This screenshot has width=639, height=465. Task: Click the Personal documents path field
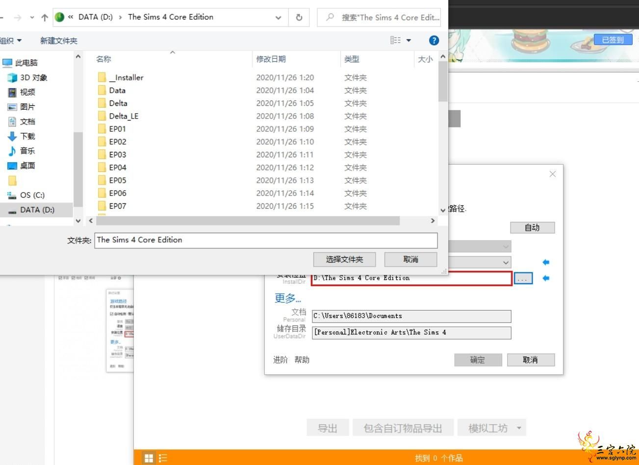point(411,316)
